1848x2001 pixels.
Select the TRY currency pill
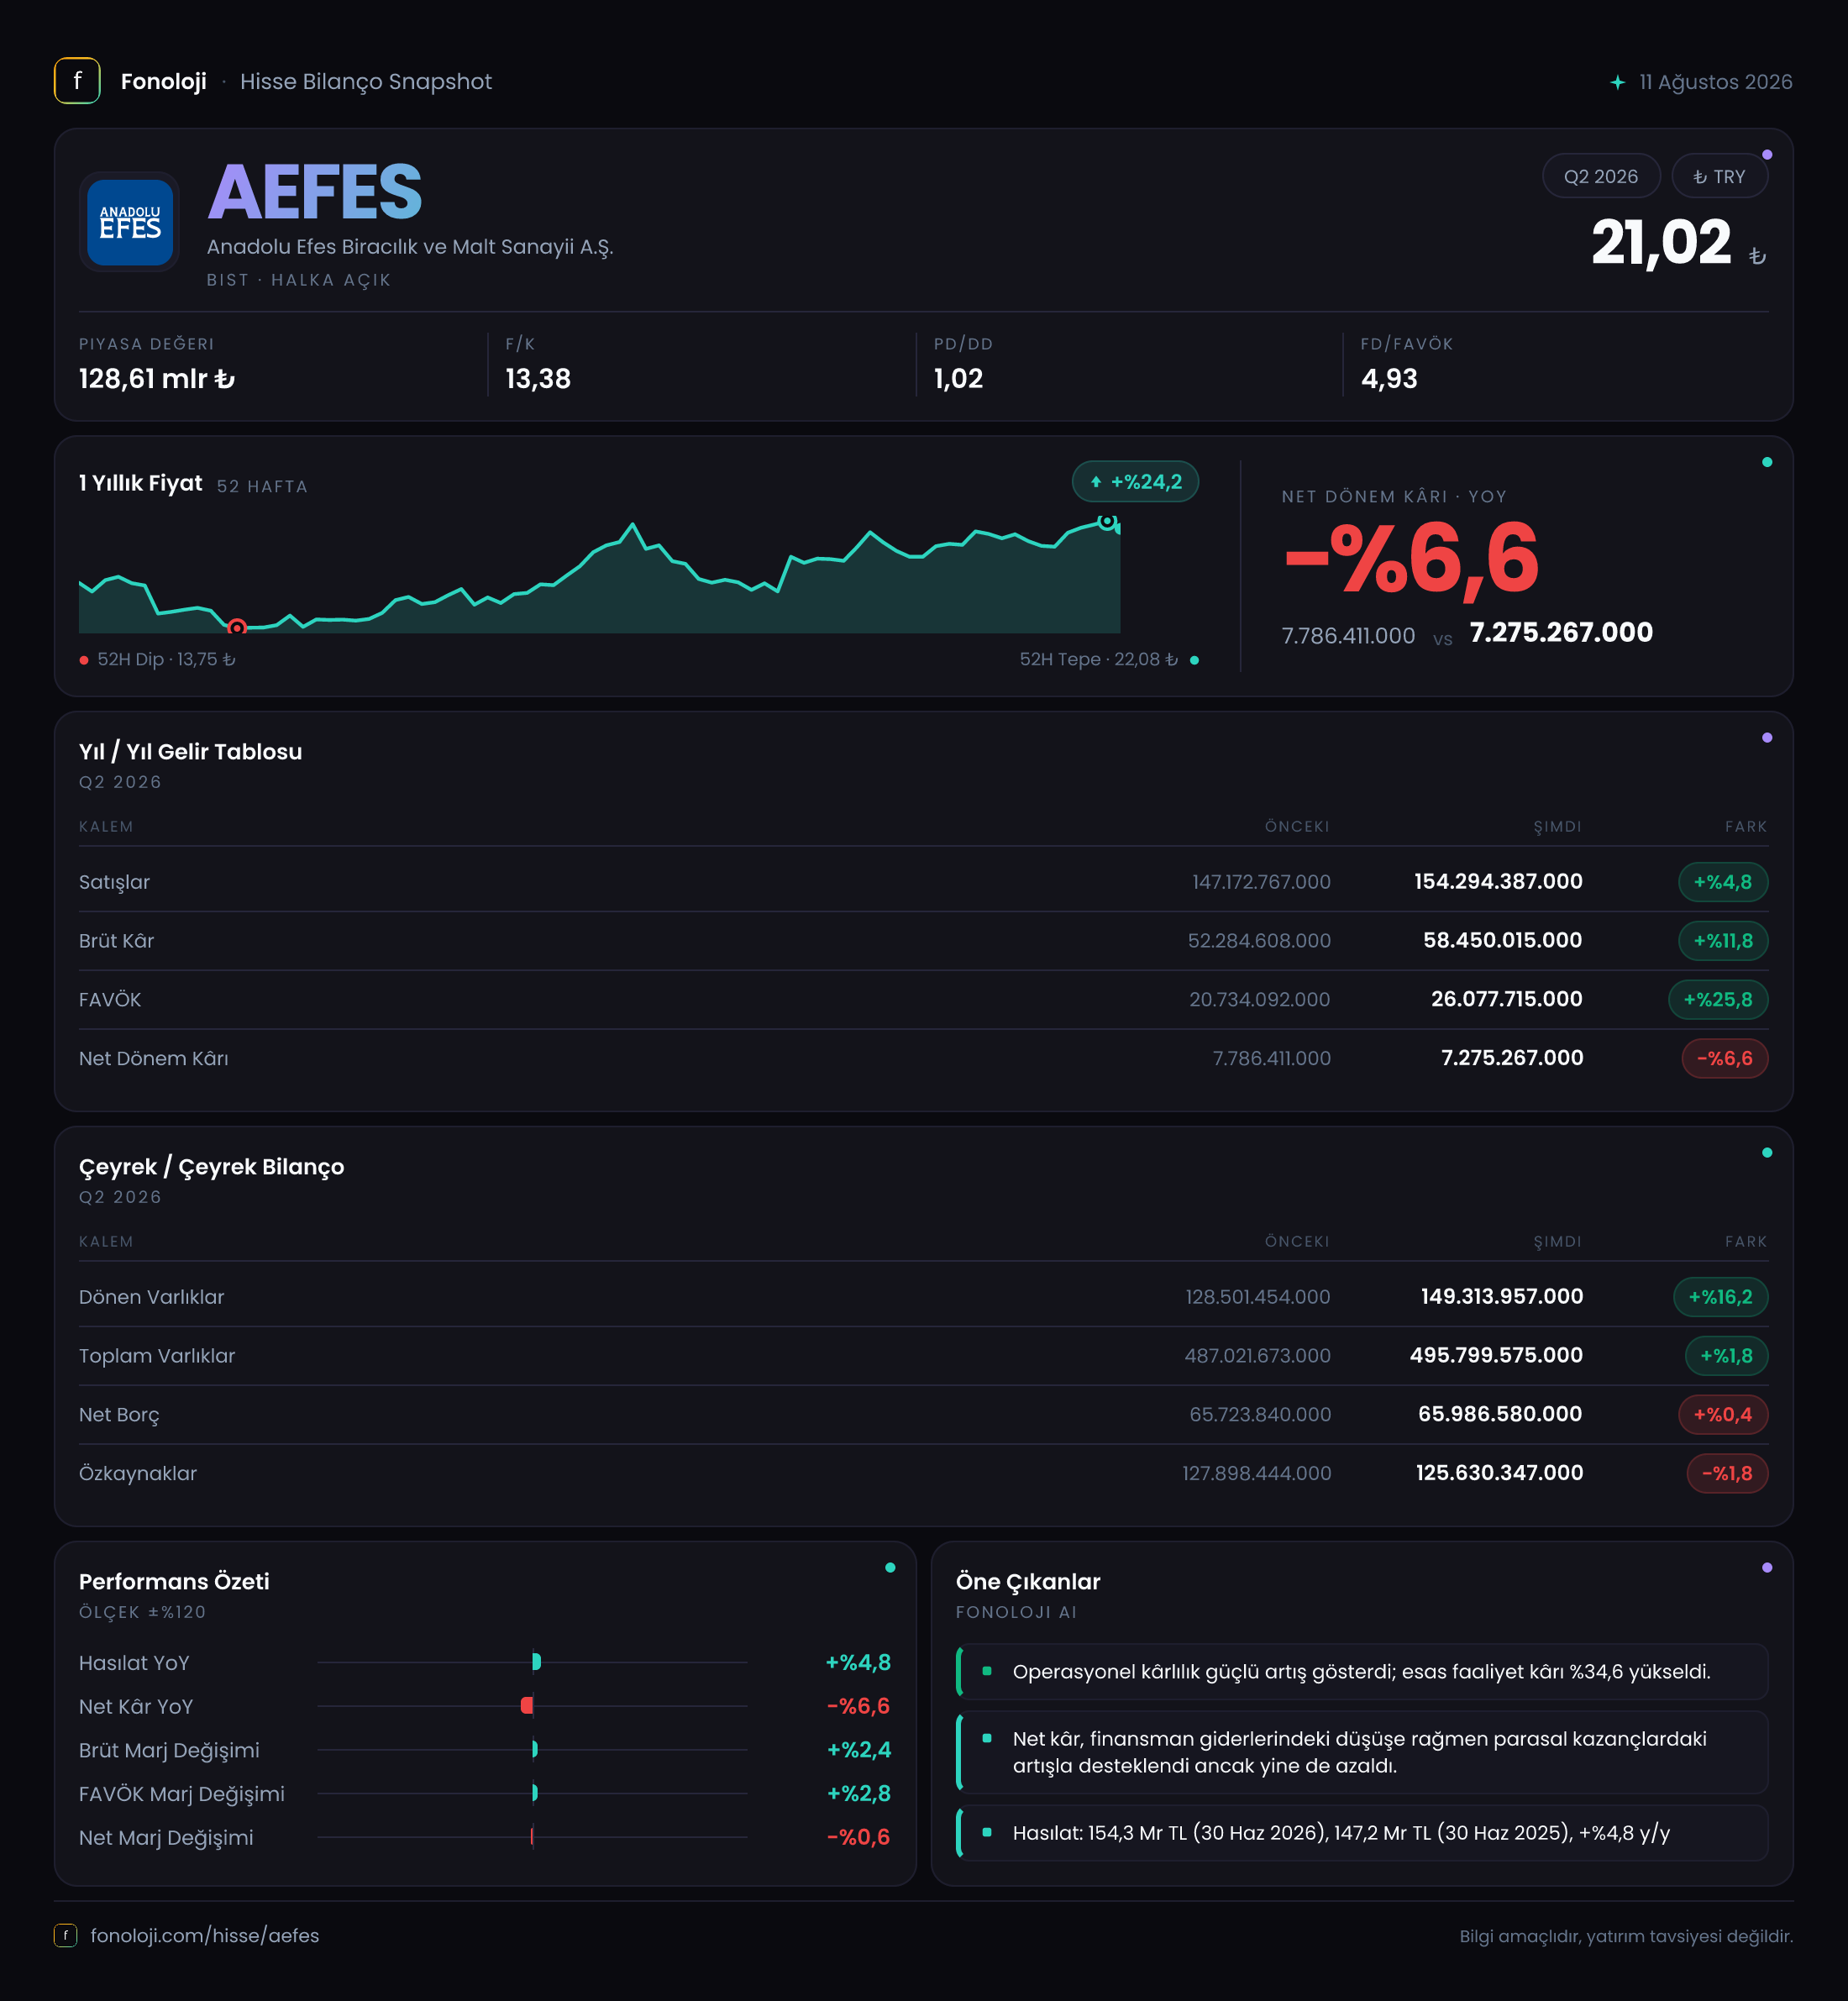tap(1719, 176)
